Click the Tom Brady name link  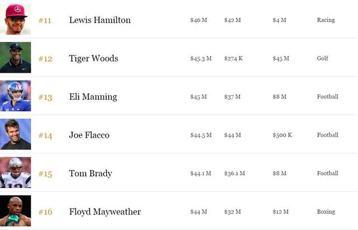click(x=91, y=173)
